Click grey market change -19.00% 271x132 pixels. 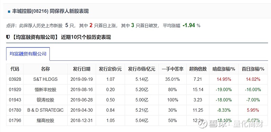[224, 90]
